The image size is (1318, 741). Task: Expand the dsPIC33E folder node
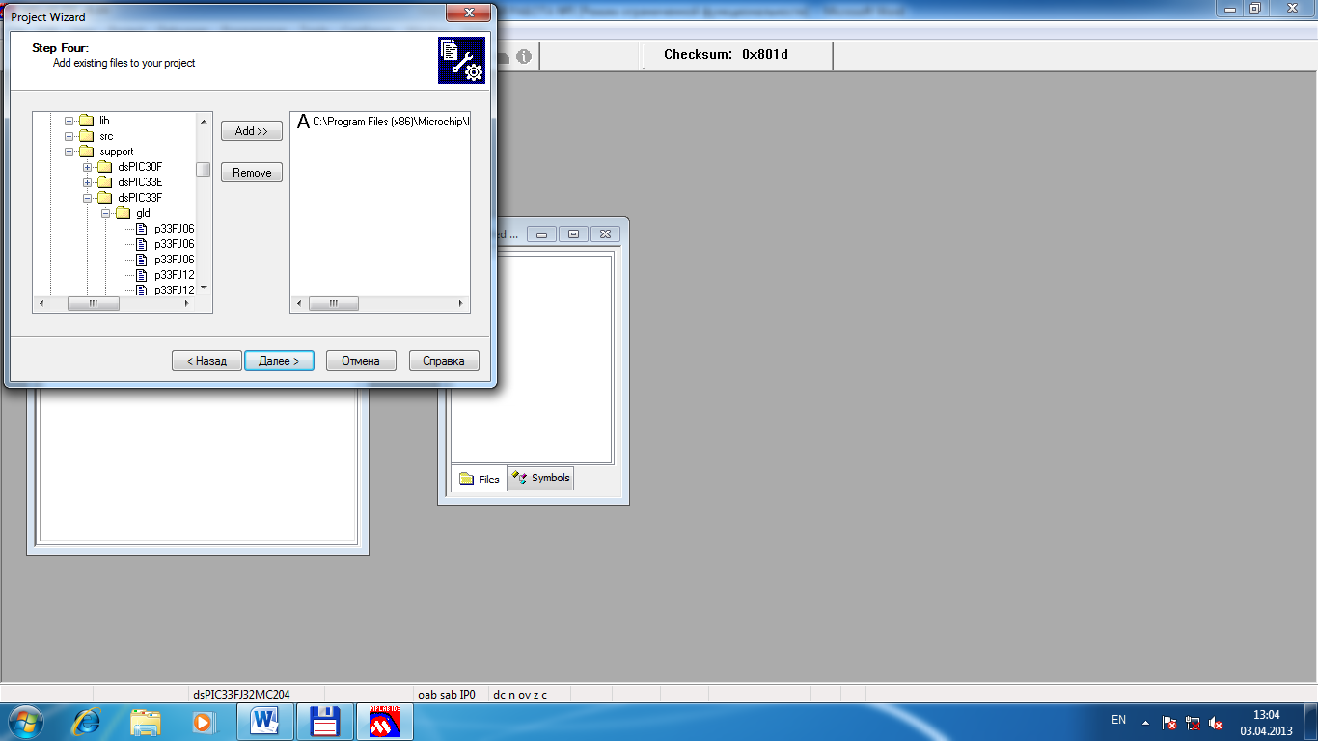(88, 182)
